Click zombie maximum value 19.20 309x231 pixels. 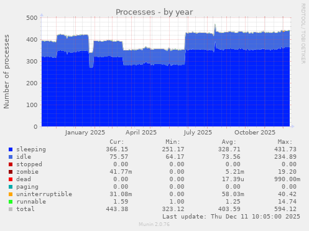[287, 172]
